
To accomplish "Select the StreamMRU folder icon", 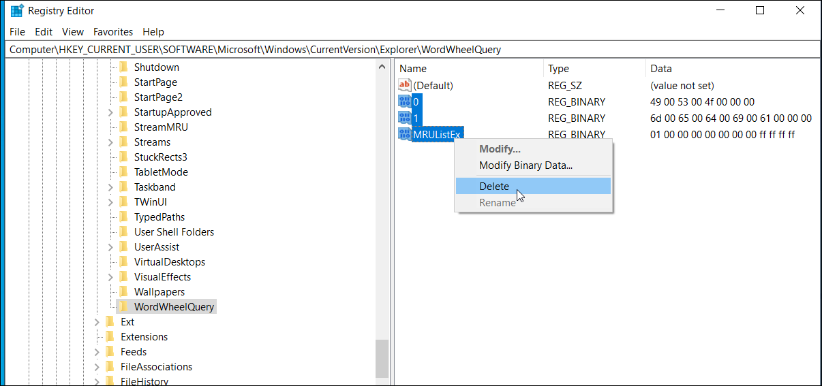I will (123, 127).
